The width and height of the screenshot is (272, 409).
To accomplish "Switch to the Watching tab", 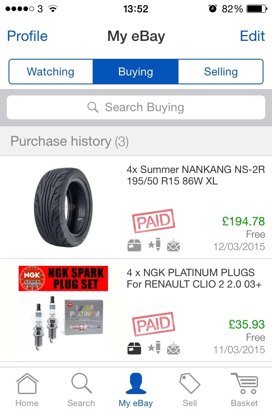I will click(x=51, y=72).
